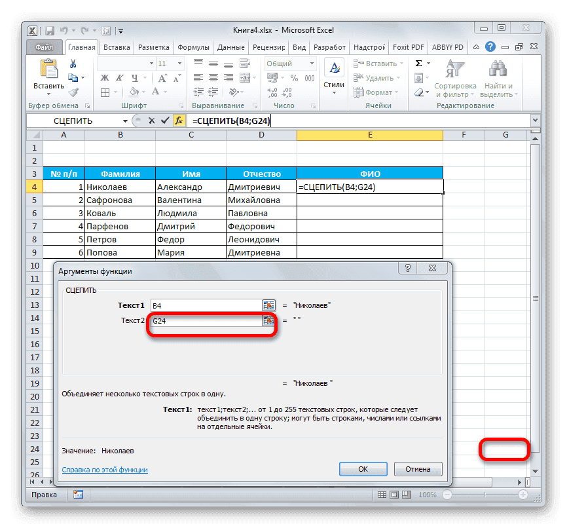
Task: Click the fx insert function icon
Action: point(179,121)
